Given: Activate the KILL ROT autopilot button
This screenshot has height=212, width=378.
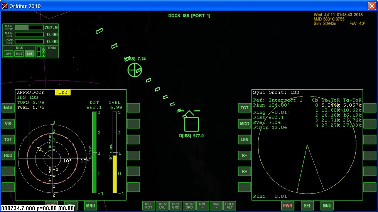Looking at the screenshot, I should (x=148, y=205).
